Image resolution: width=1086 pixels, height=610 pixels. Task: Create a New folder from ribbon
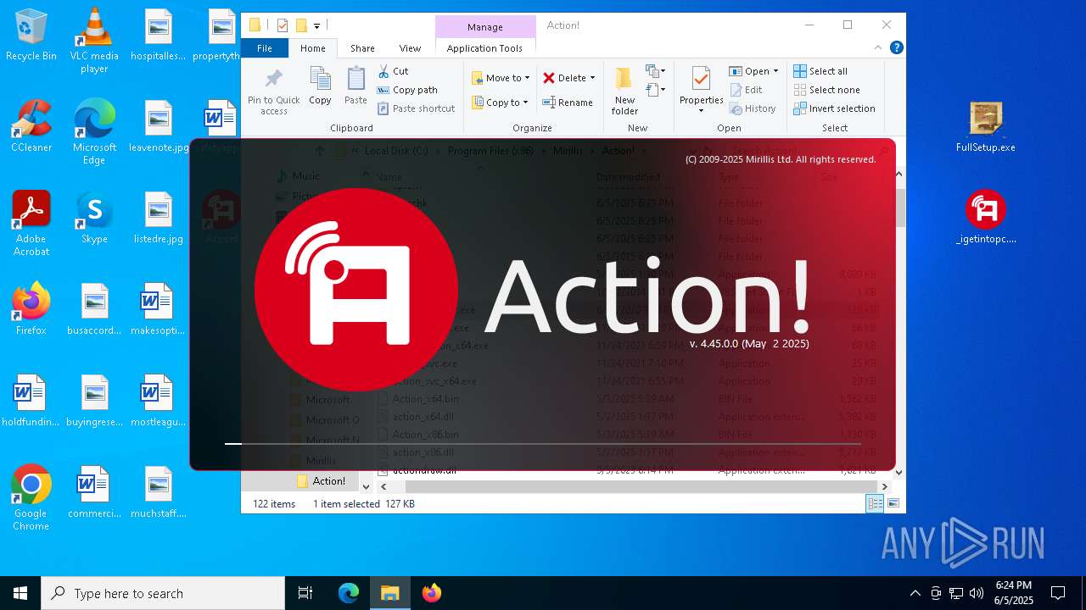click(x=624, y=91)
